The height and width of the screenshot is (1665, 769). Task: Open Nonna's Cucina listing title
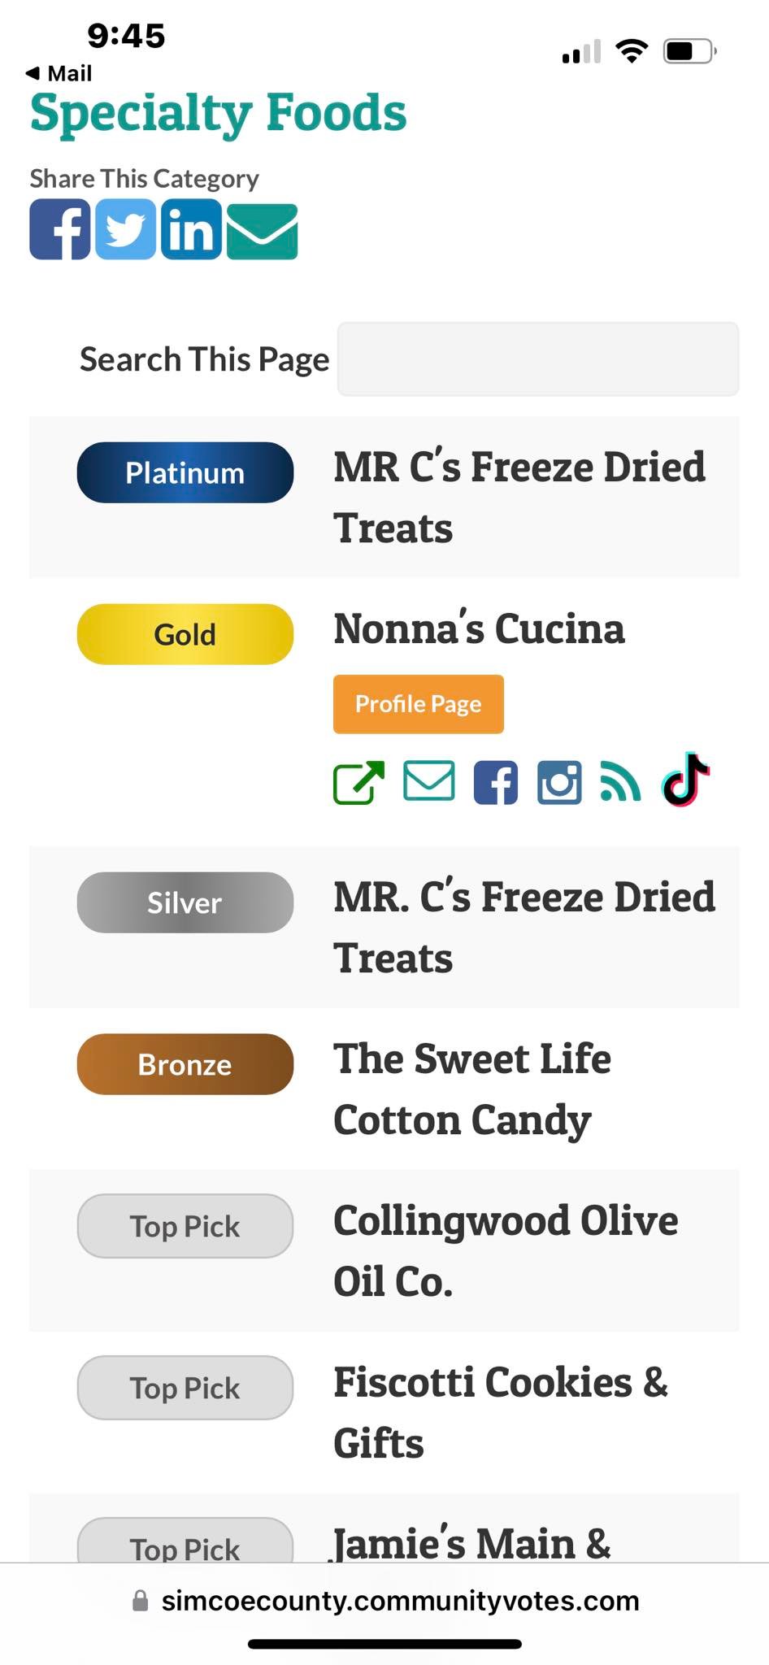pos(479,628)
